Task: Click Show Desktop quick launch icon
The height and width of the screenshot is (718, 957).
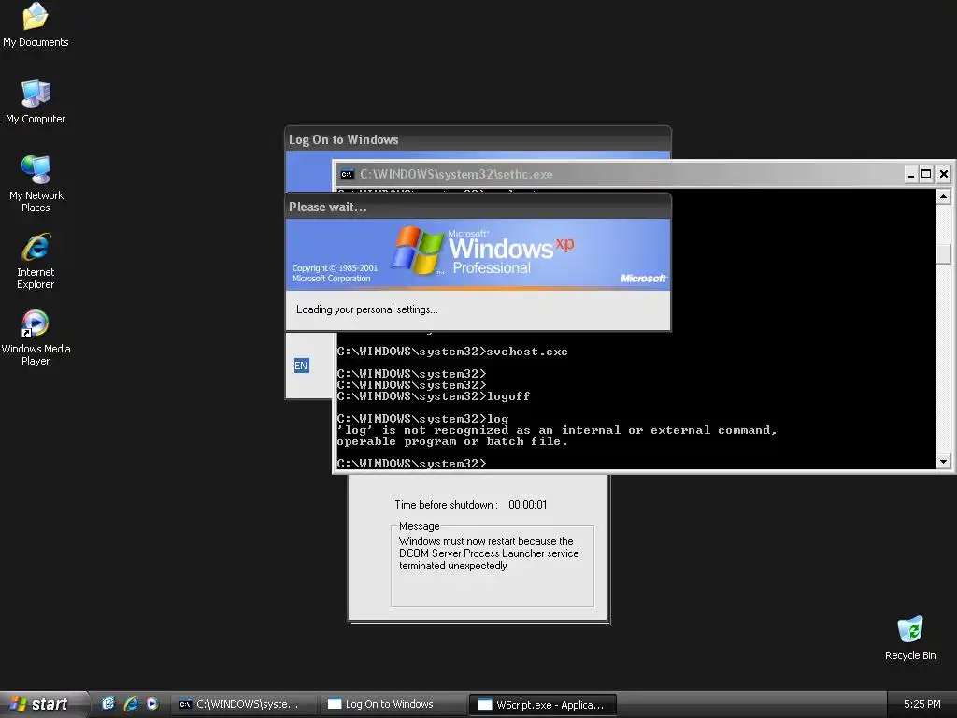Action: coord(108,704)
